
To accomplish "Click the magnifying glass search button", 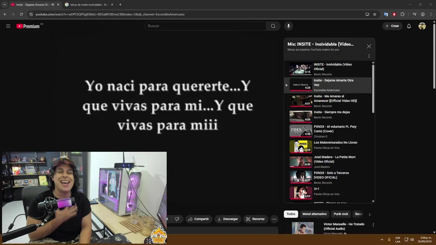I will coord(273,26).
